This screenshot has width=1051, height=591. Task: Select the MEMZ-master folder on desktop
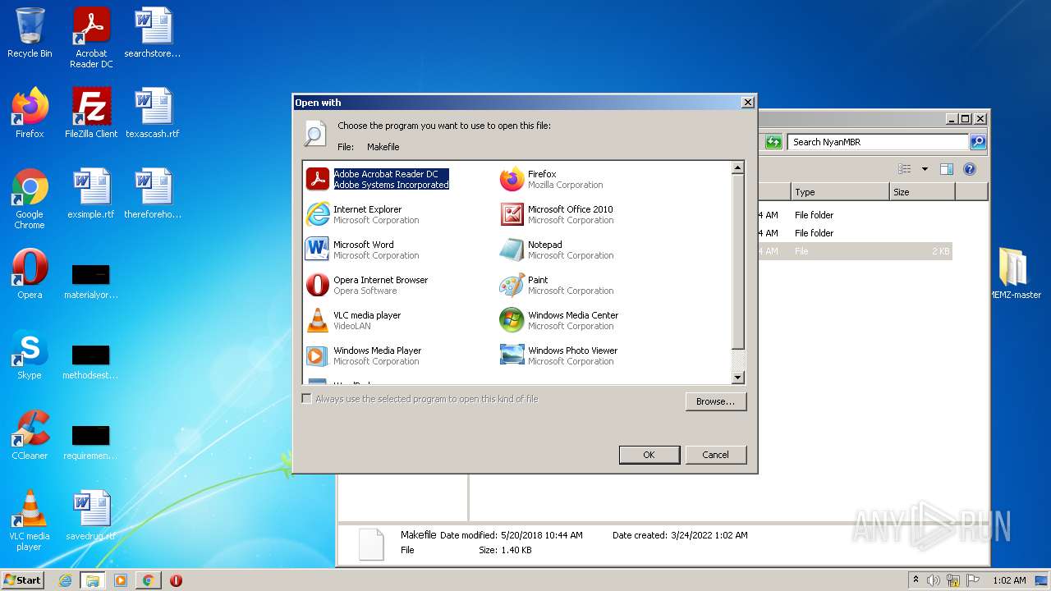pyautogui.click(x=1015, y=274)
